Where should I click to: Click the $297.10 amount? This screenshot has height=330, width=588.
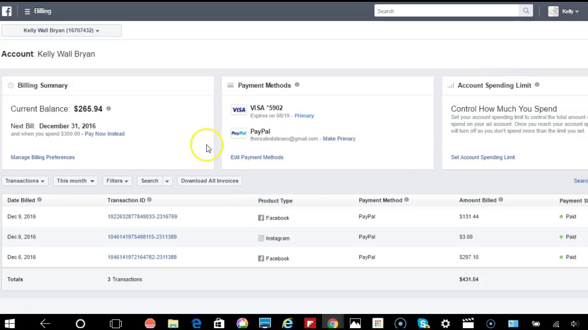click(x=469, y=257)
